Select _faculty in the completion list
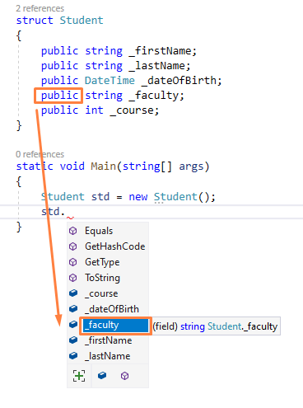This screenshot has height=408, width=303. pos(115,326)
